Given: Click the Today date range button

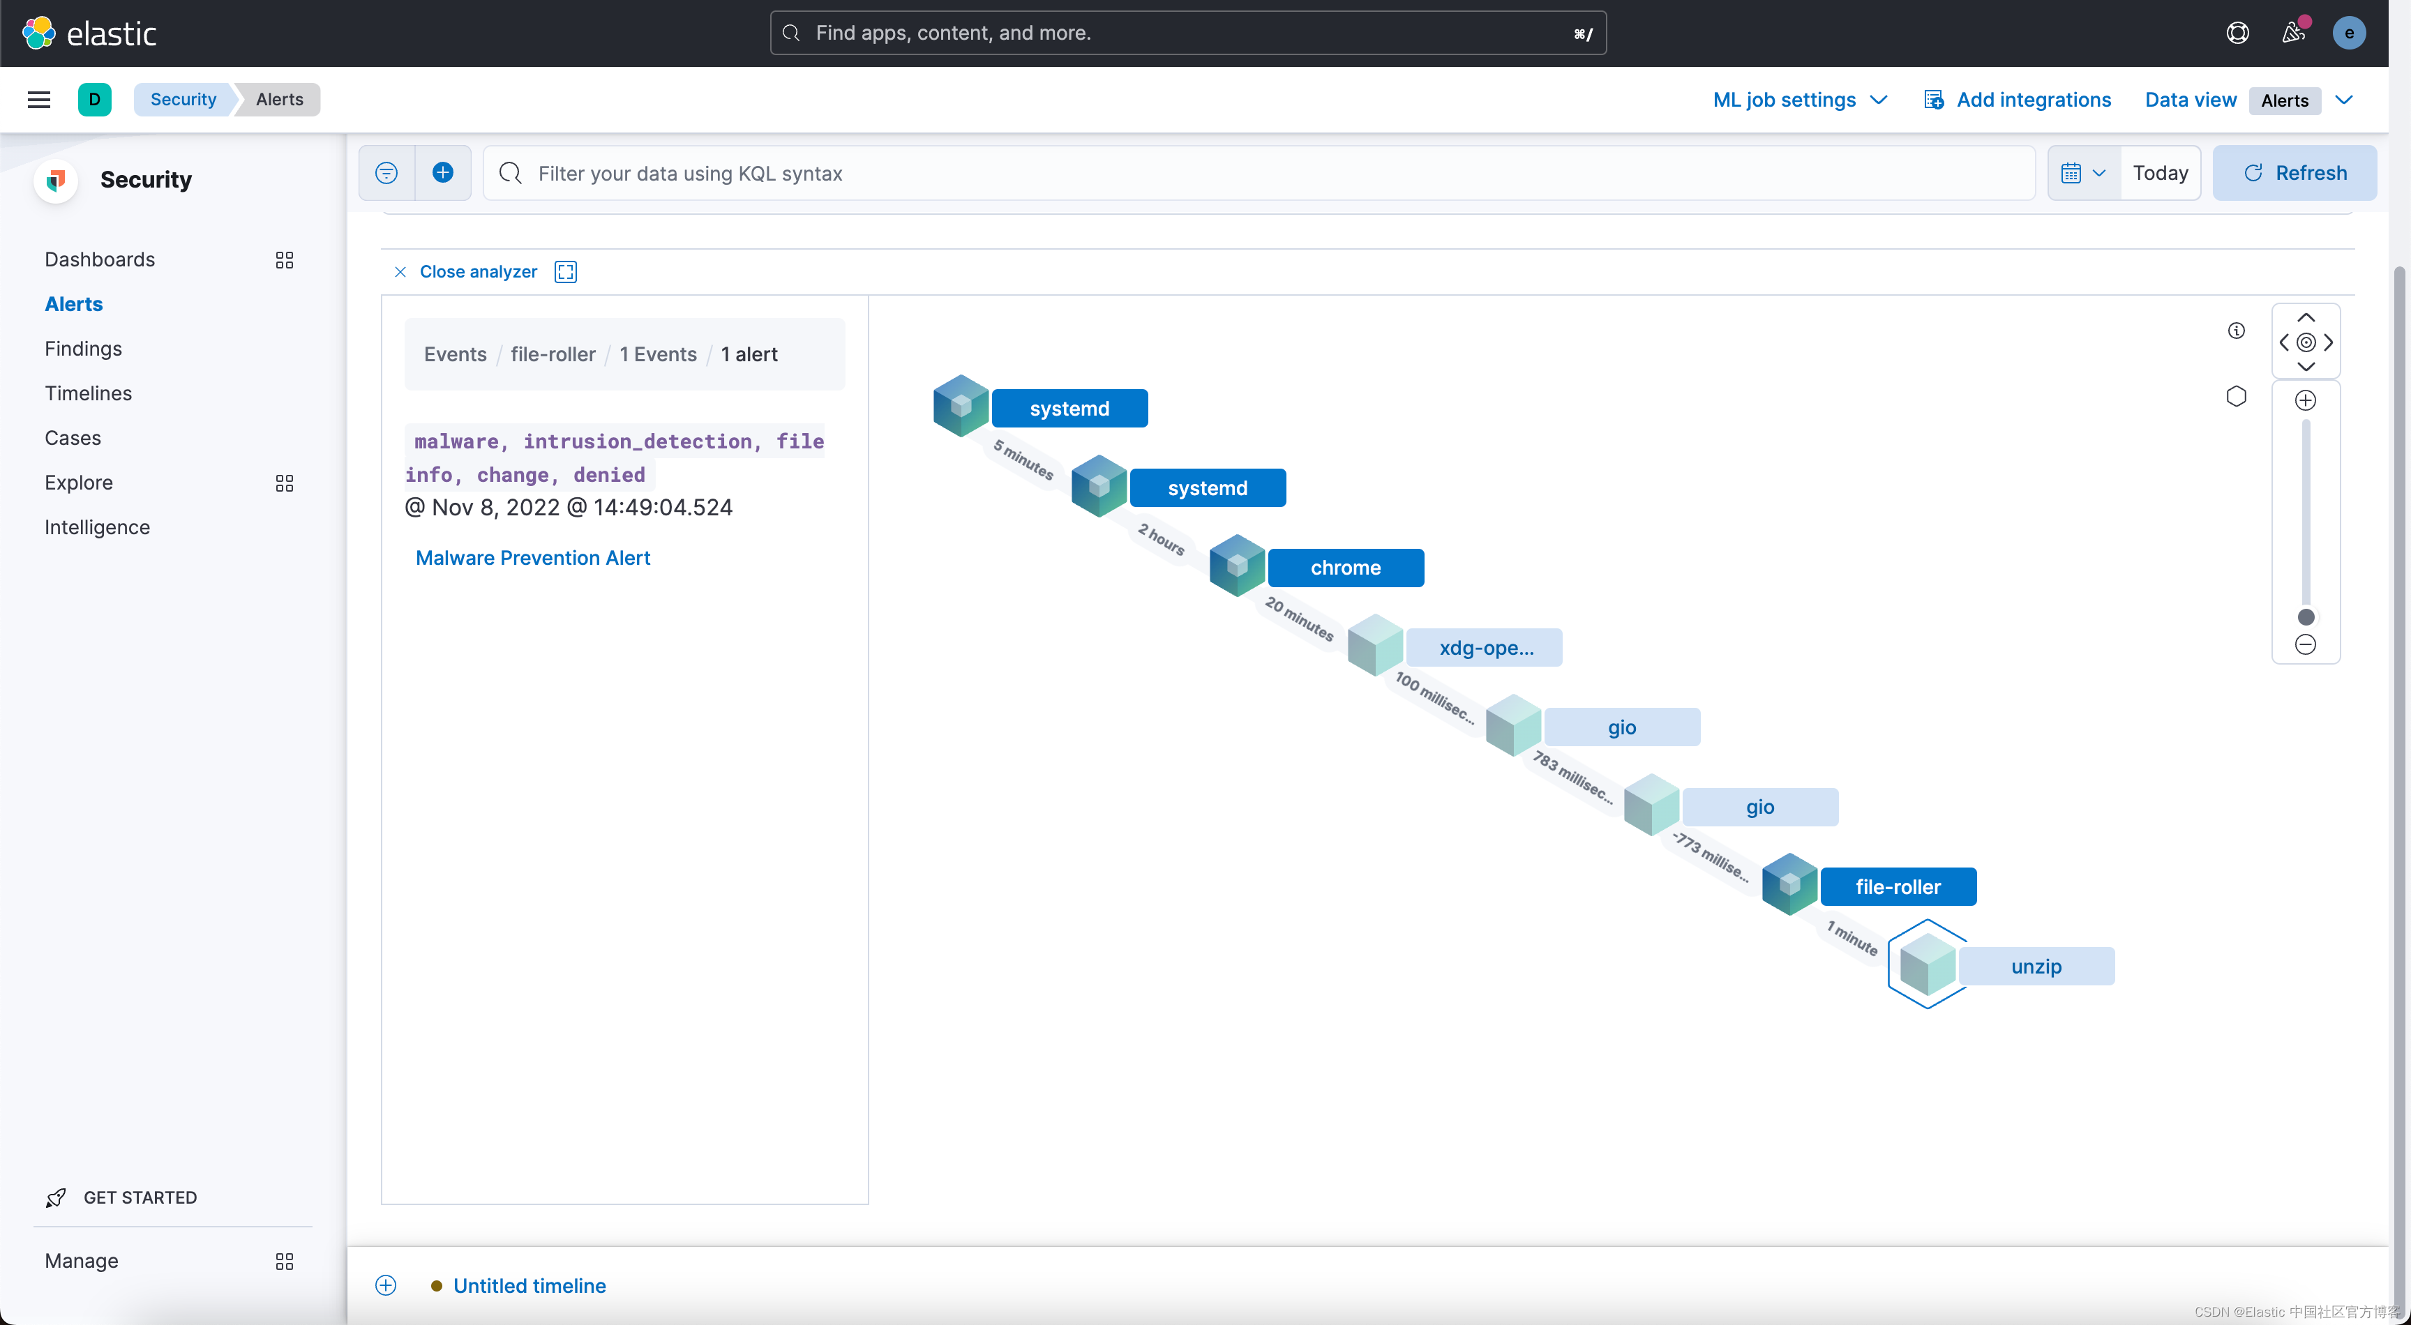Looking at the screenshot, I should [x=2160, y=173].
